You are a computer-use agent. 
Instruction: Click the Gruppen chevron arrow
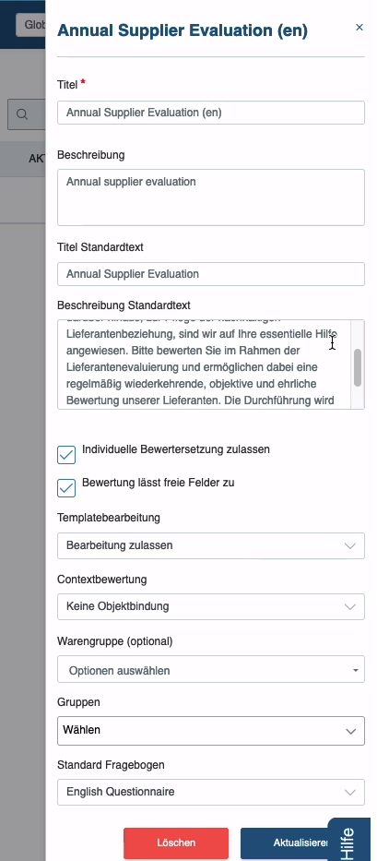tap(350, 731)
